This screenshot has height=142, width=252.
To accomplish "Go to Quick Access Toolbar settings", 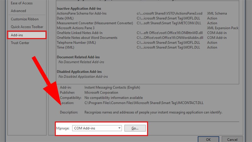I will point(27,27).
